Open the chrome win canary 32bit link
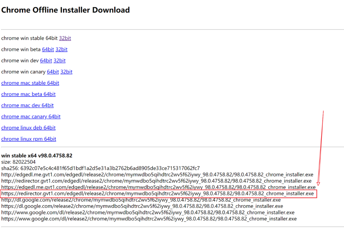The height and width of the screenshot is (229, 344). coord(66,72)
